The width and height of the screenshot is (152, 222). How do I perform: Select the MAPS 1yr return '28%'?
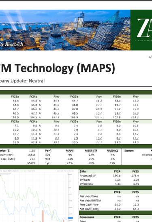[x=70, y=163]
